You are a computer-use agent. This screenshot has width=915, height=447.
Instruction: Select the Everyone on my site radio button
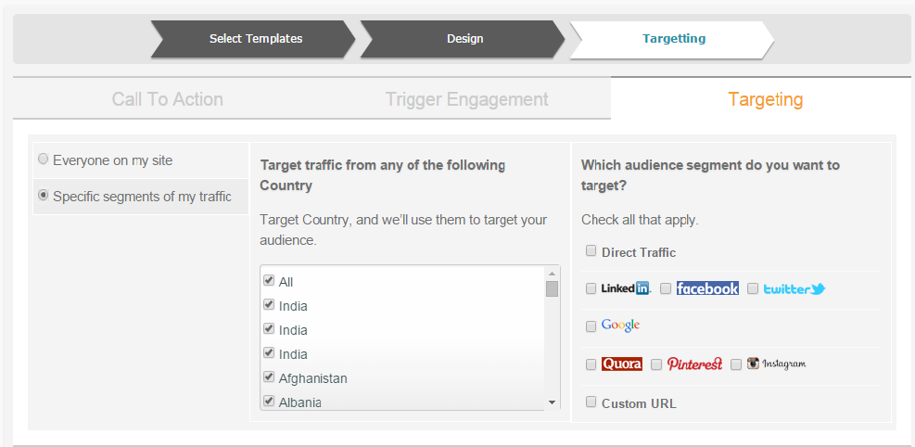coord(44,159)
